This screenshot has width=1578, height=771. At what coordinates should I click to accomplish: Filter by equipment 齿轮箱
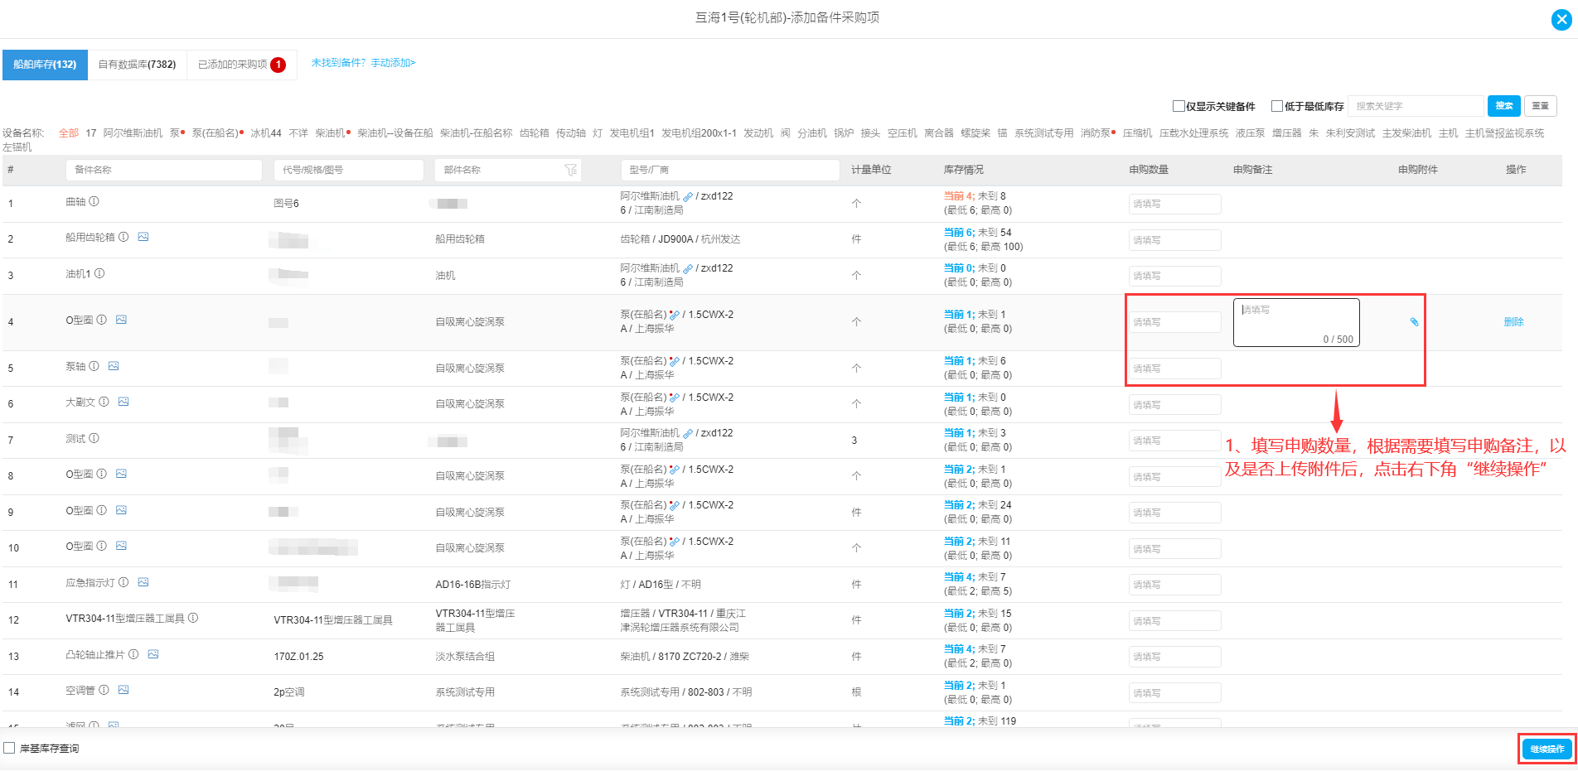[535, 133]
